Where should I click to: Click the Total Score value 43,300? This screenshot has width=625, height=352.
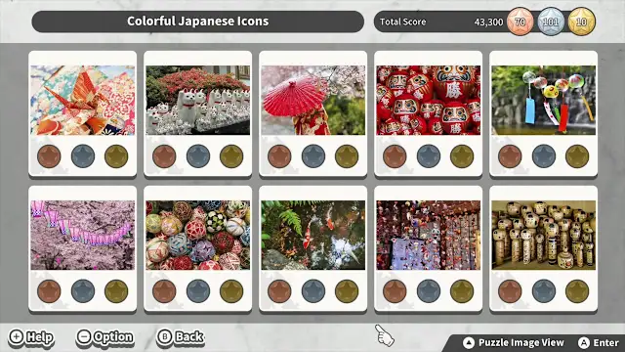488,22
